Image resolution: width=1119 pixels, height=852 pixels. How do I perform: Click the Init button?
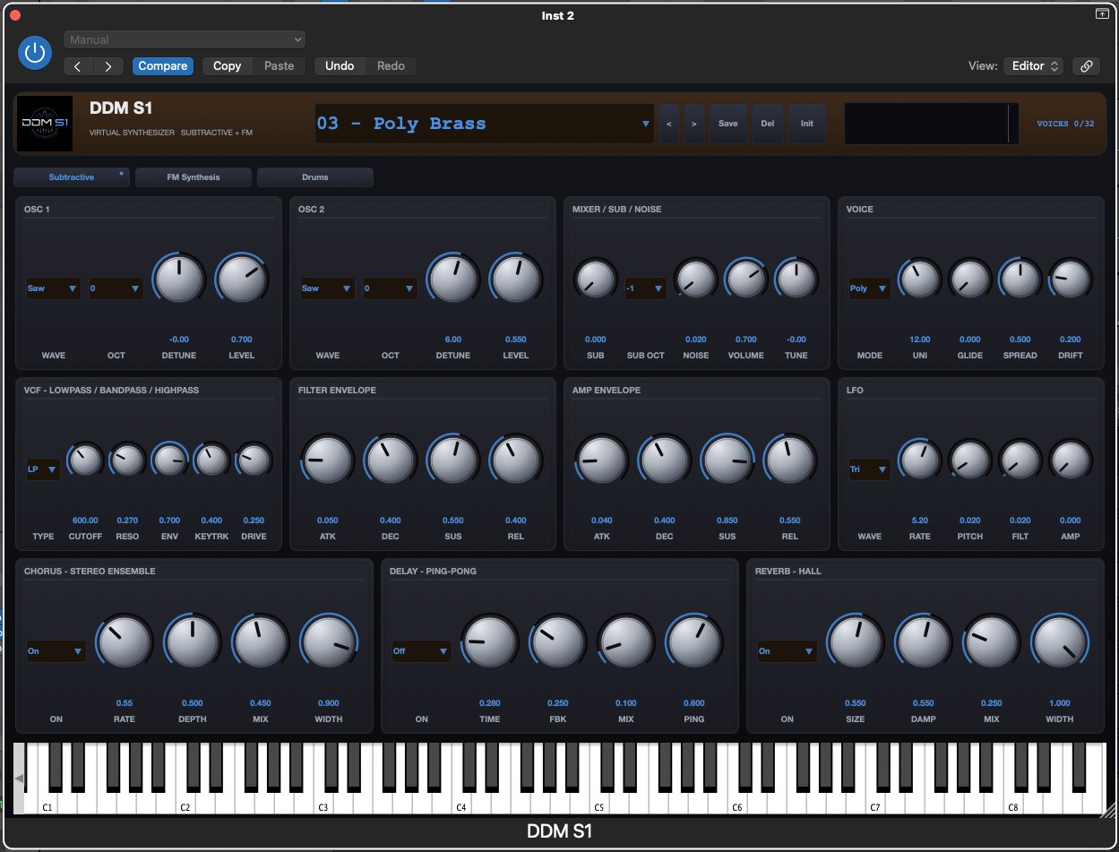(806, 124)
